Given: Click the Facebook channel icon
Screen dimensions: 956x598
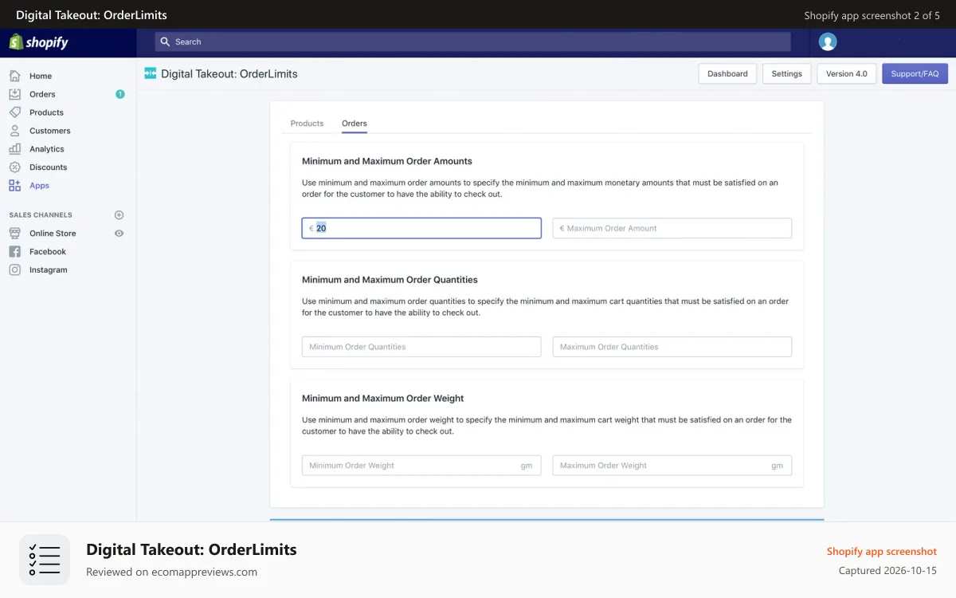Looking at the screenshot, I should (14, 252).
